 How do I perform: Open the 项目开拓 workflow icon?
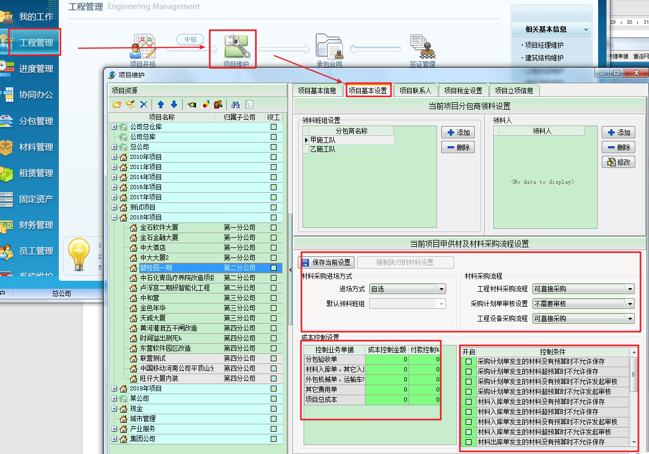coord(143,46)
